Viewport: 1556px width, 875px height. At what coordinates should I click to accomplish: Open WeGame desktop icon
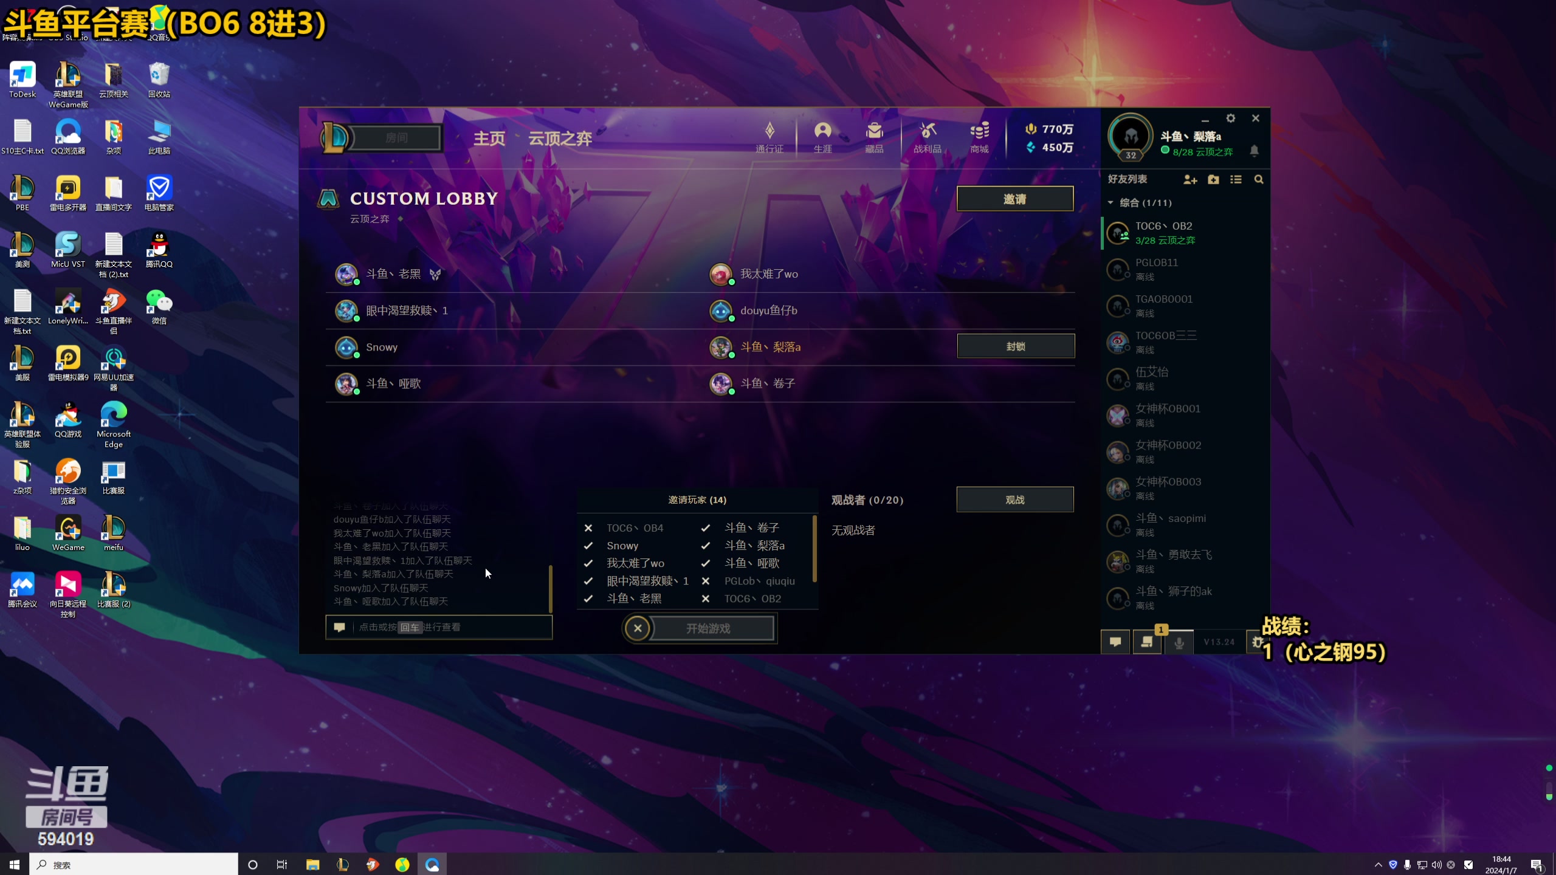coord(68,533)
